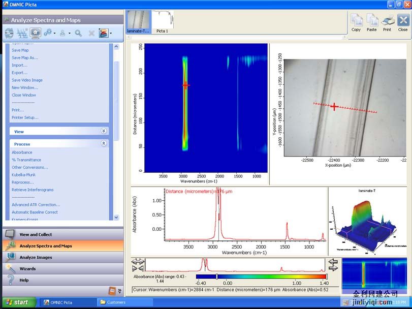Click Automatic Baseline Correct
Image resolution: width=412 pixels, height=309 pixels.
tap(35, 212)
